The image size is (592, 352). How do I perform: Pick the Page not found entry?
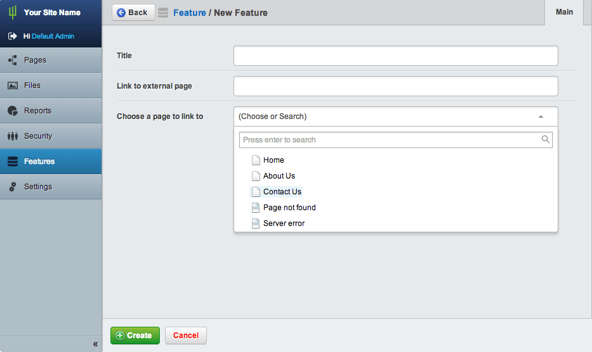pyautogui.click(x=289, y=208)
